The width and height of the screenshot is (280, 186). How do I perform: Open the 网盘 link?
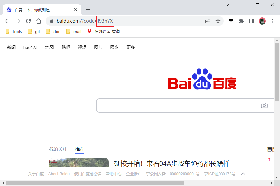tap(114, 47)
